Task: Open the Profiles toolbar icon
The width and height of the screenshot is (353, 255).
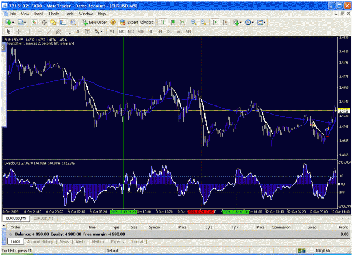Action: (20, 22)
